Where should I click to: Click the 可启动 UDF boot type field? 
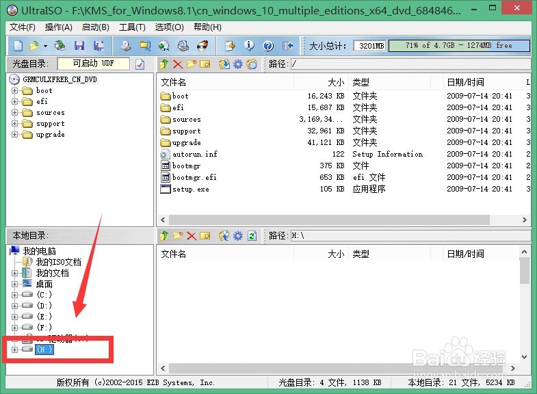pos(94,64)
